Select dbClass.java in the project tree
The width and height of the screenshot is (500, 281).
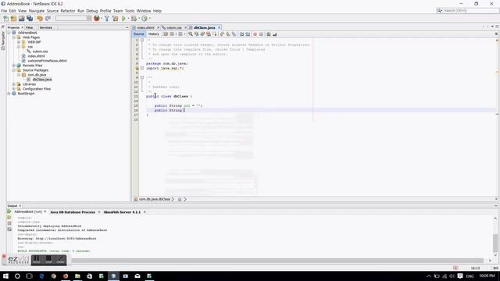[41, 80]
